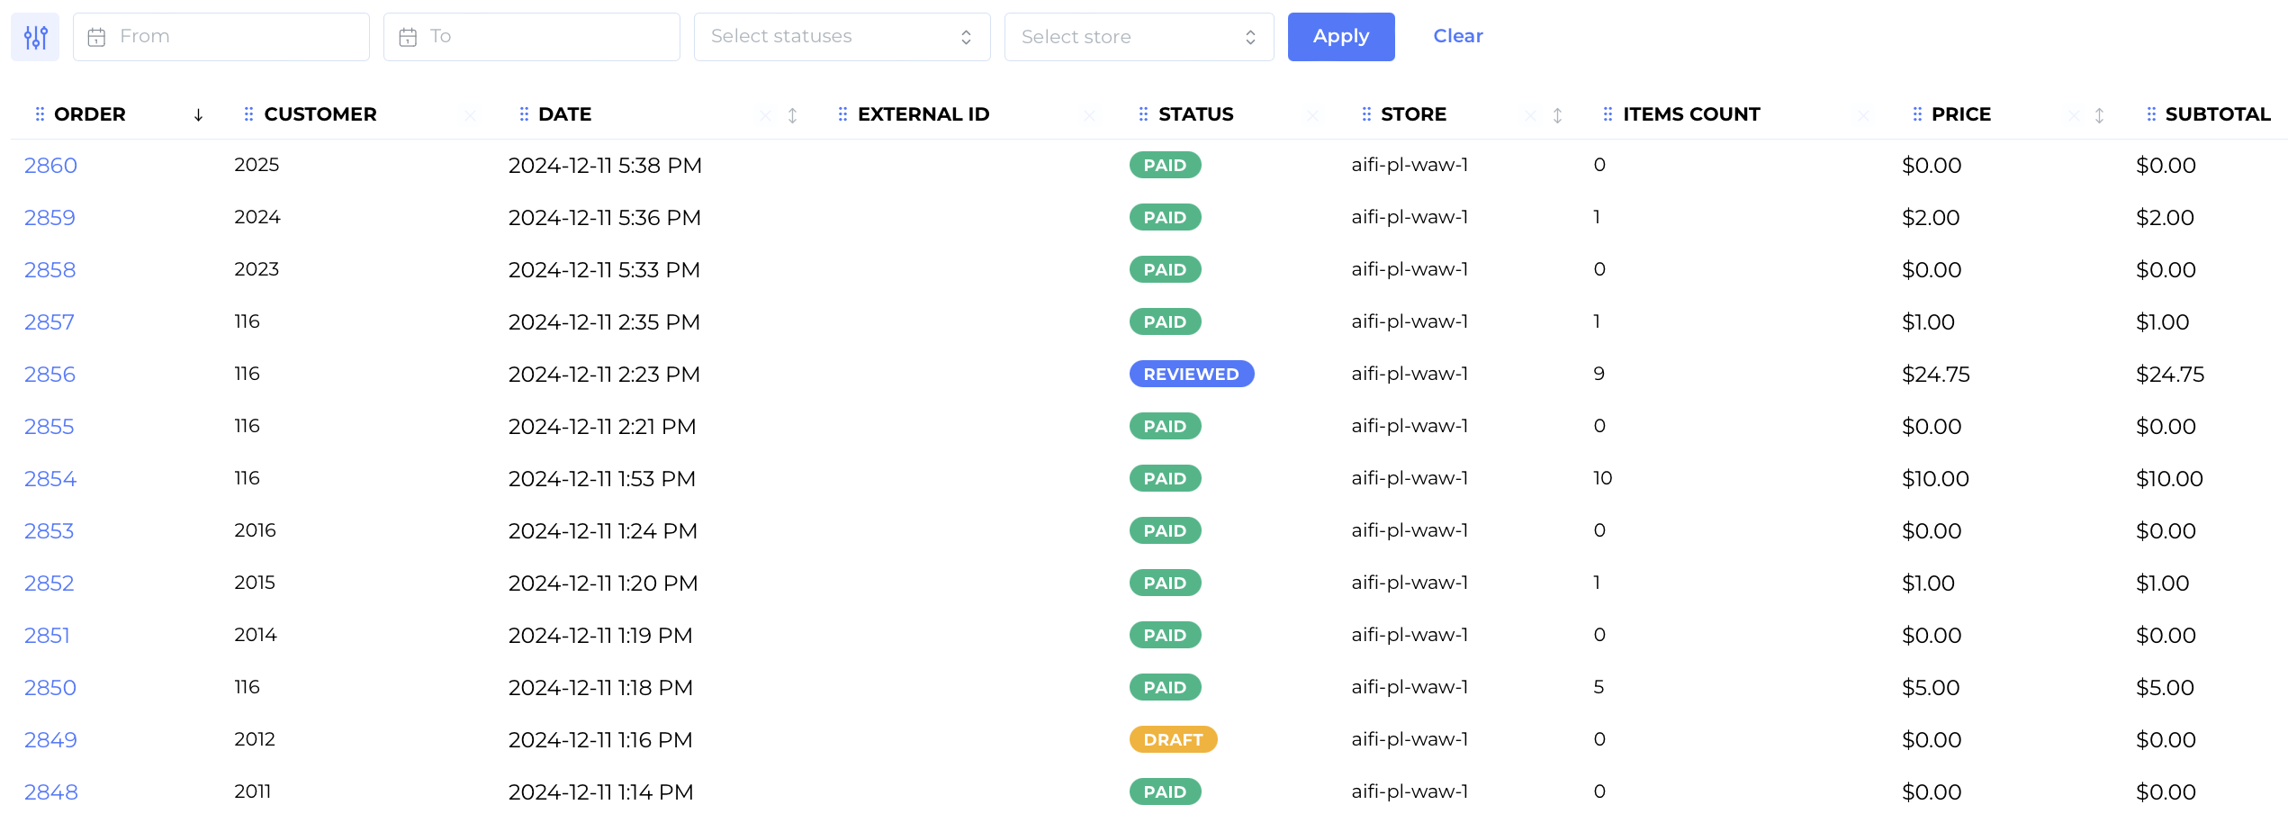The width and height of the screenshot is (2288, 823).
Task: Toggle sorting on the PRICE column
Action: (x=2098, y=115)
